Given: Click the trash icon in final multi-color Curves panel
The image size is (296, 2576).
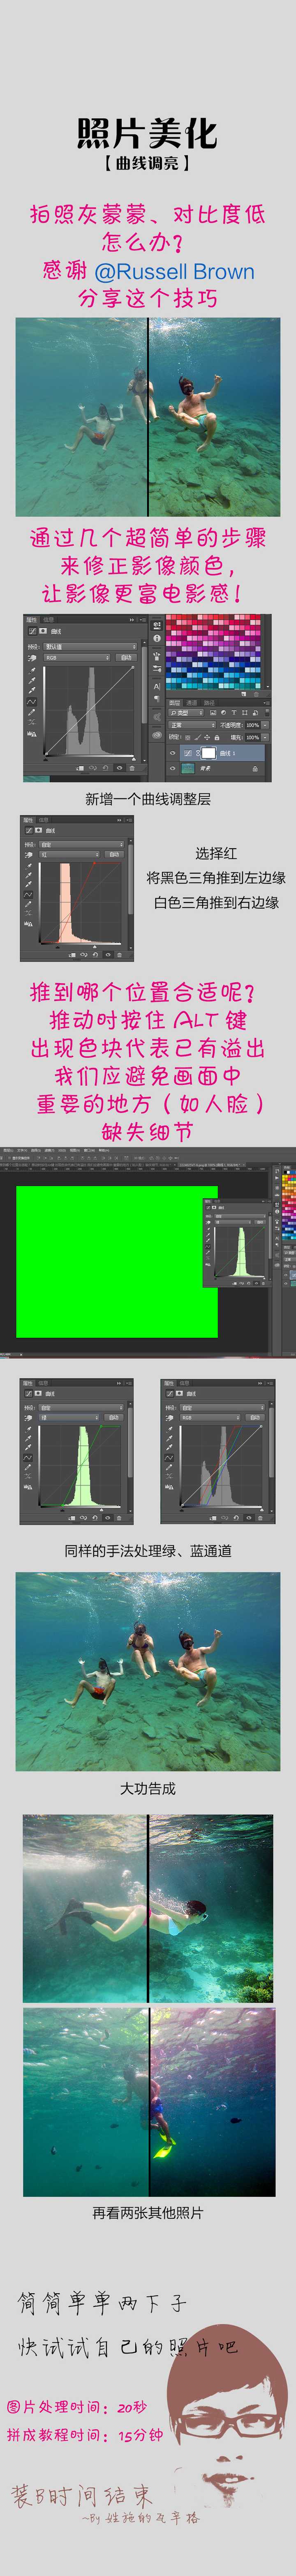Looking at the screenshot, I should click(x=260, y=1519).
